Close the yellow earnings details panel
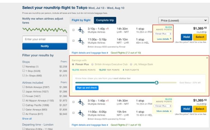Image resolution: width=210 pixels, height=130 pixels. pos(207,58)
